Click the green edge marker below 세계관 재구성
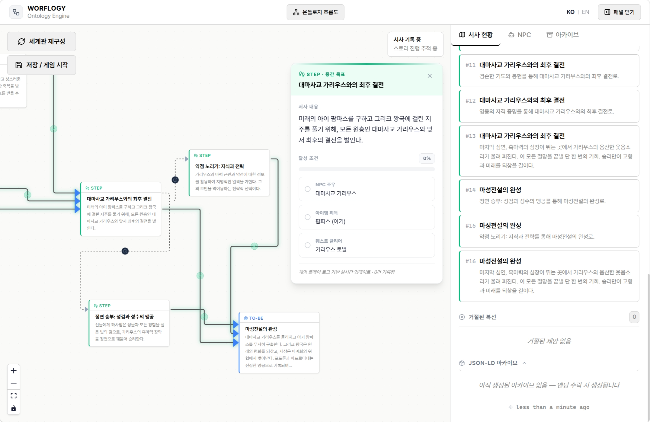 [x=53, y=129]
